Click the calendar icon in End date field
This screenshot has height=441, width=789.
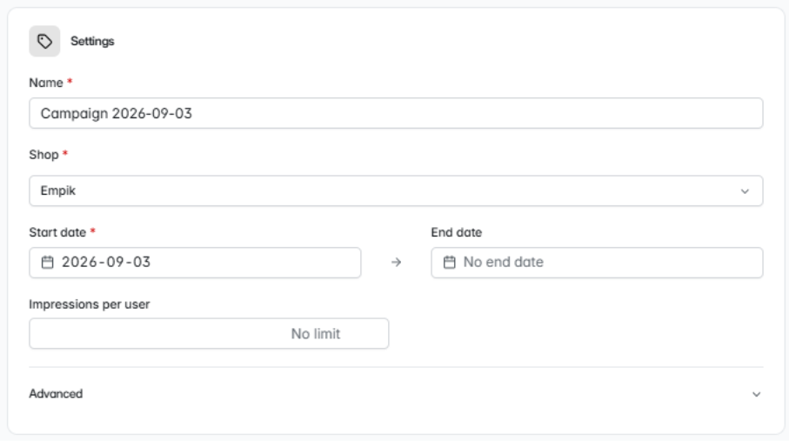450,263
